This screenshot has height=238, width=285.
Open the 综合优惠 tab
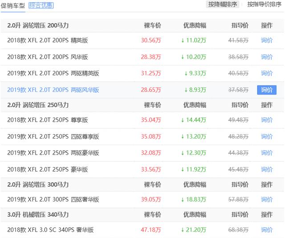41,5
